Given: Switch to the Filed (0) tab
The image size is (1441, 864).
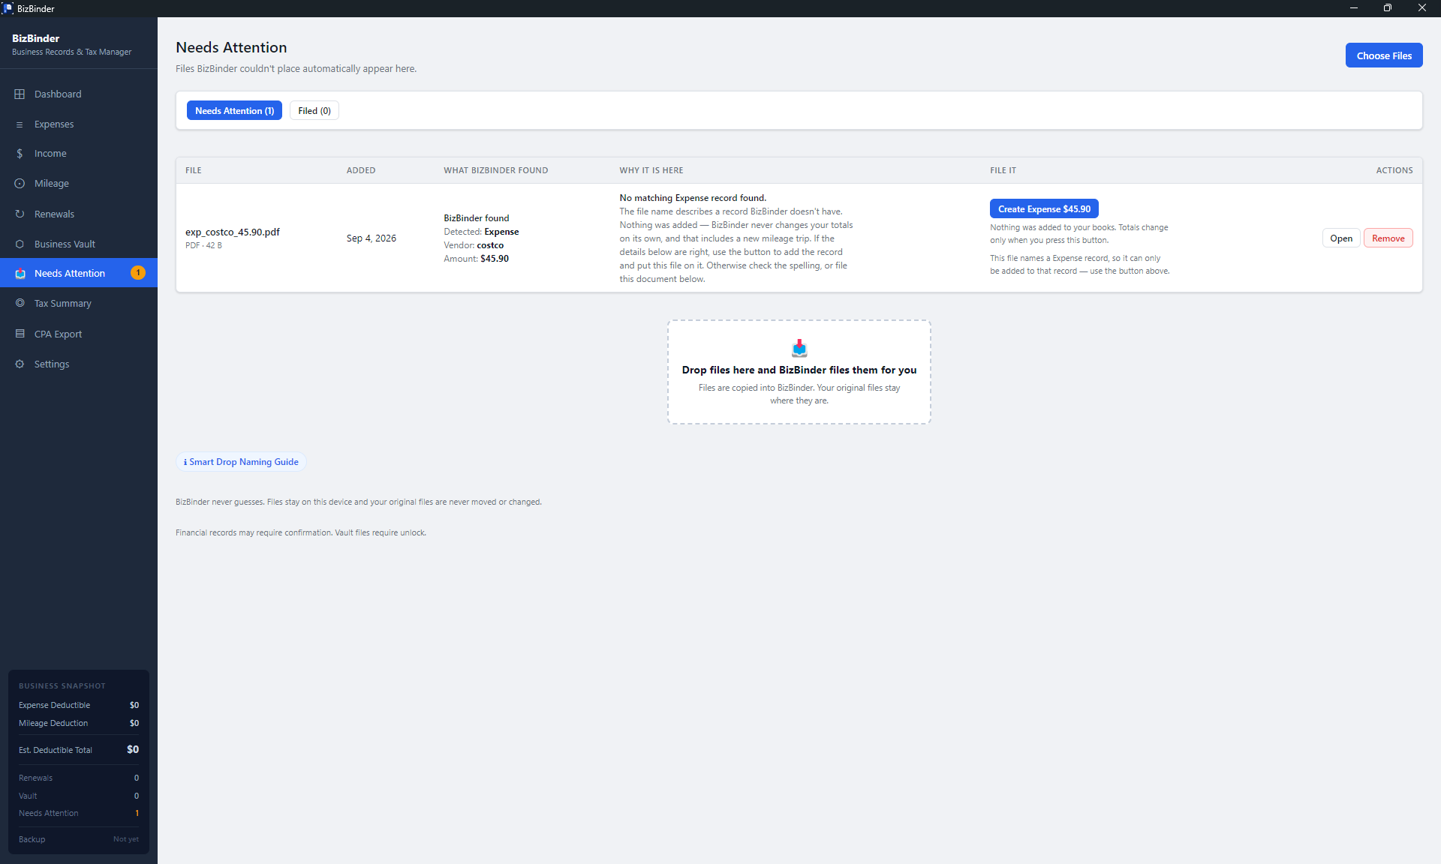Looking at the screenshot, I should point(314,111).
